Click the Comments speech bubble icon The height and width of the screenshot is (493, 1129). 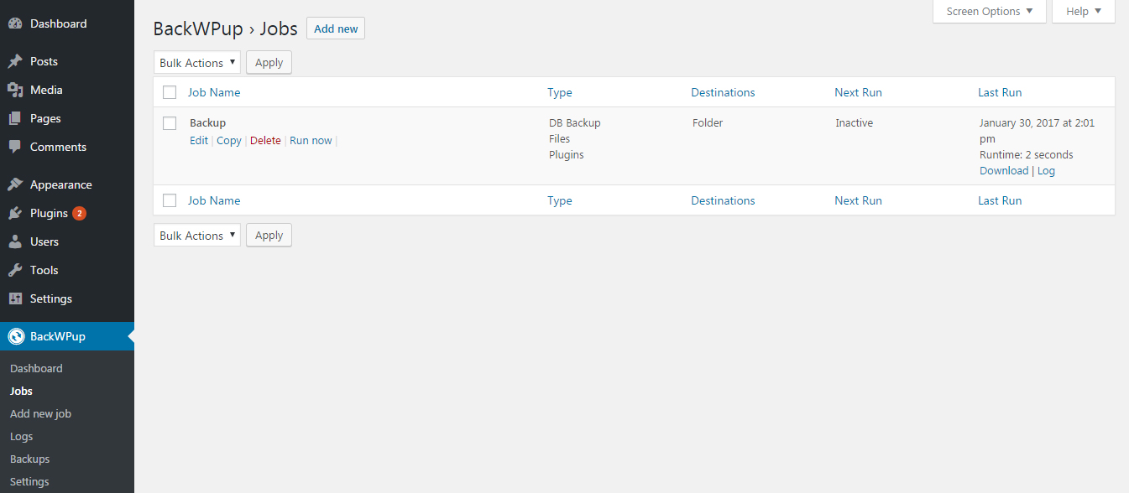(x=15, y=147)
